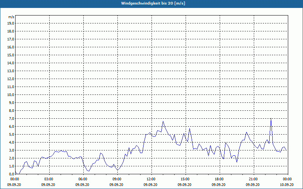The width and height of the screenshot is (303, 189).
Task: Click the 1,0 y-axis label
Action: (11, 166)
